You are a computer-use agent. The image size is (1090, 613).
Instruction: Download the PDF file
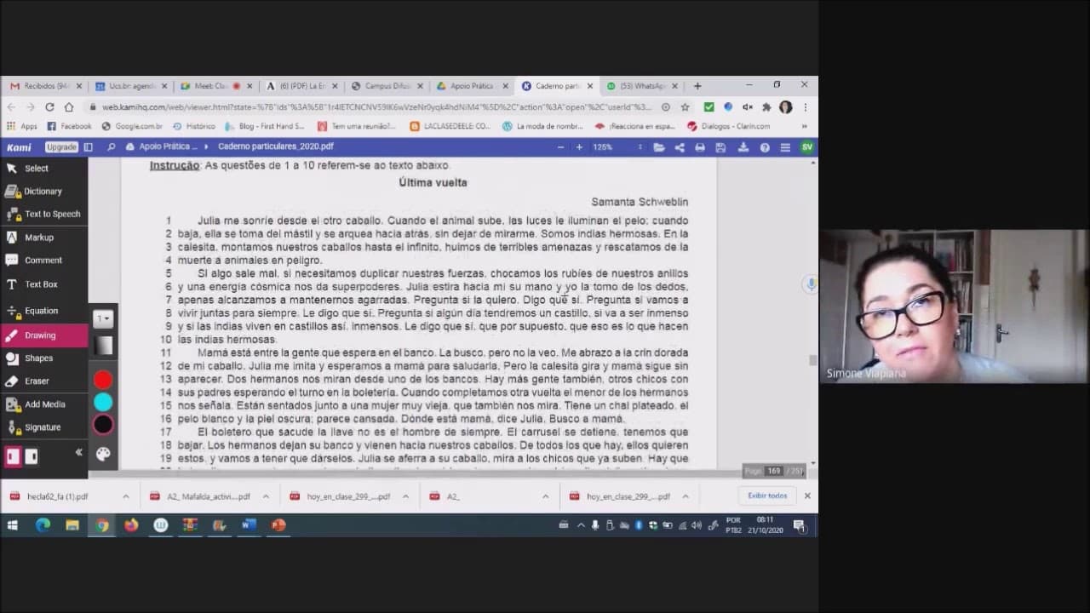(x=743, y=147)
